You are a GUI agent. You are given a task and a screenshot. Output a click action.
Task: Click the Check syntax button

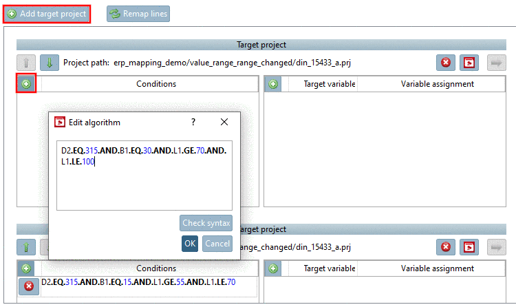coord(206,223)
